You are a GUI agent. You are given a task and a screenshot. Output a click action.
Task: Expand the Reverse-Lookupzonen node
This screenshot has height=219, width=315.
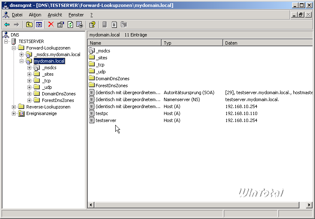tap(14, 107)
